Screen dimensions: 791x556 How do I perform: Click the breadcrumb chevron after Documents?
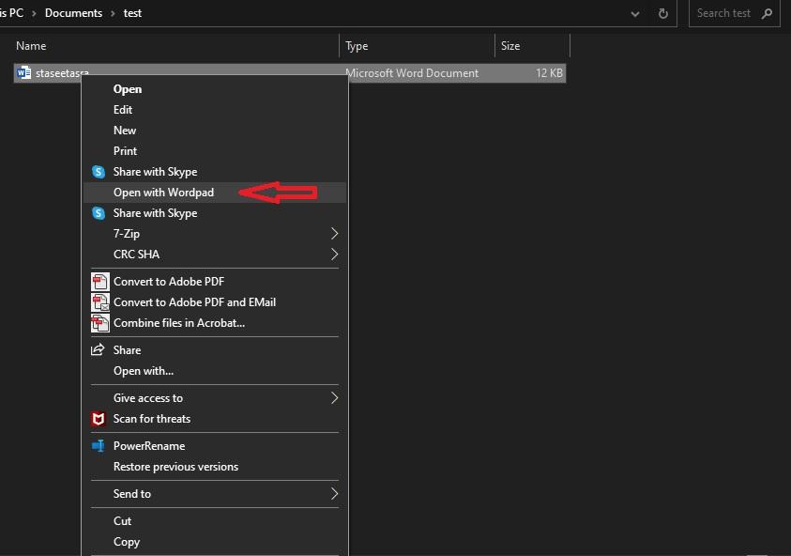click(x=113, y=14)
